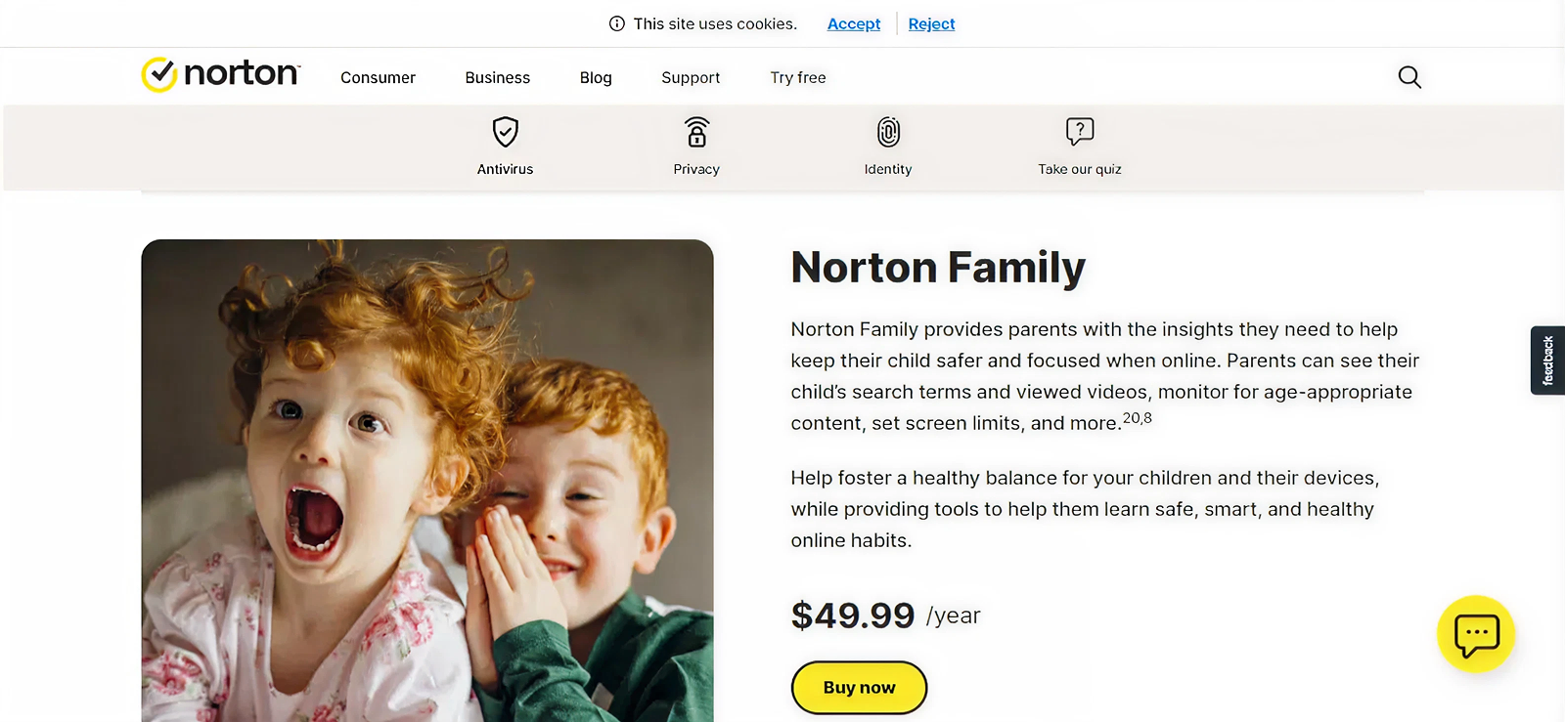Select the Try free menu item
1565x722 pixels.
pos(797,78)
